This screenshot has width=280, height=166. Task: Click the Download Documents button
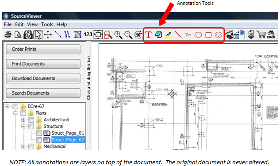click(43, 78)
